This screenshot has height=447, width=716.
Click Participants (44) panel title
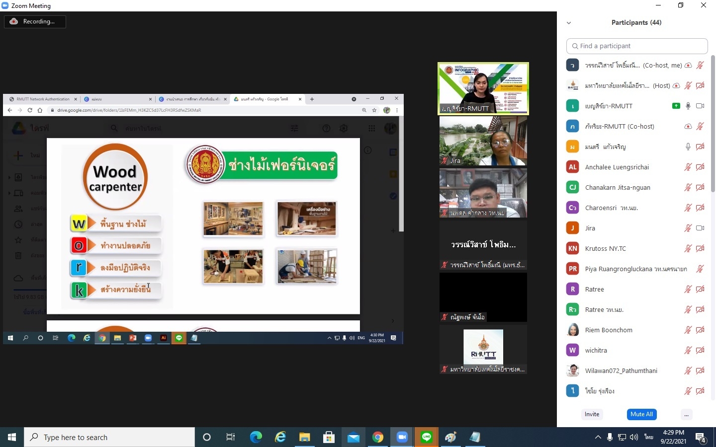636,22
